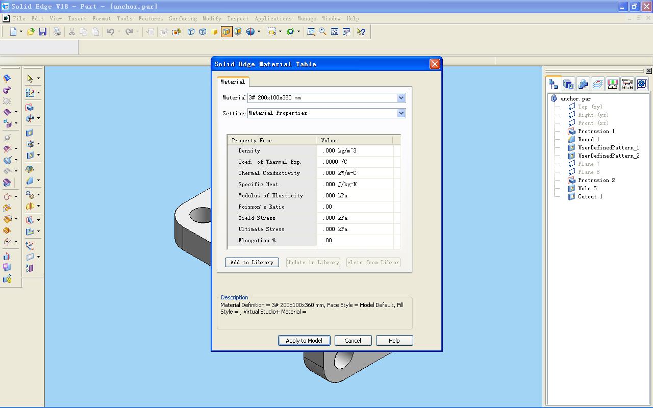
Task: Select the Pattern tool icon
Action: click(x=30, y=195)
